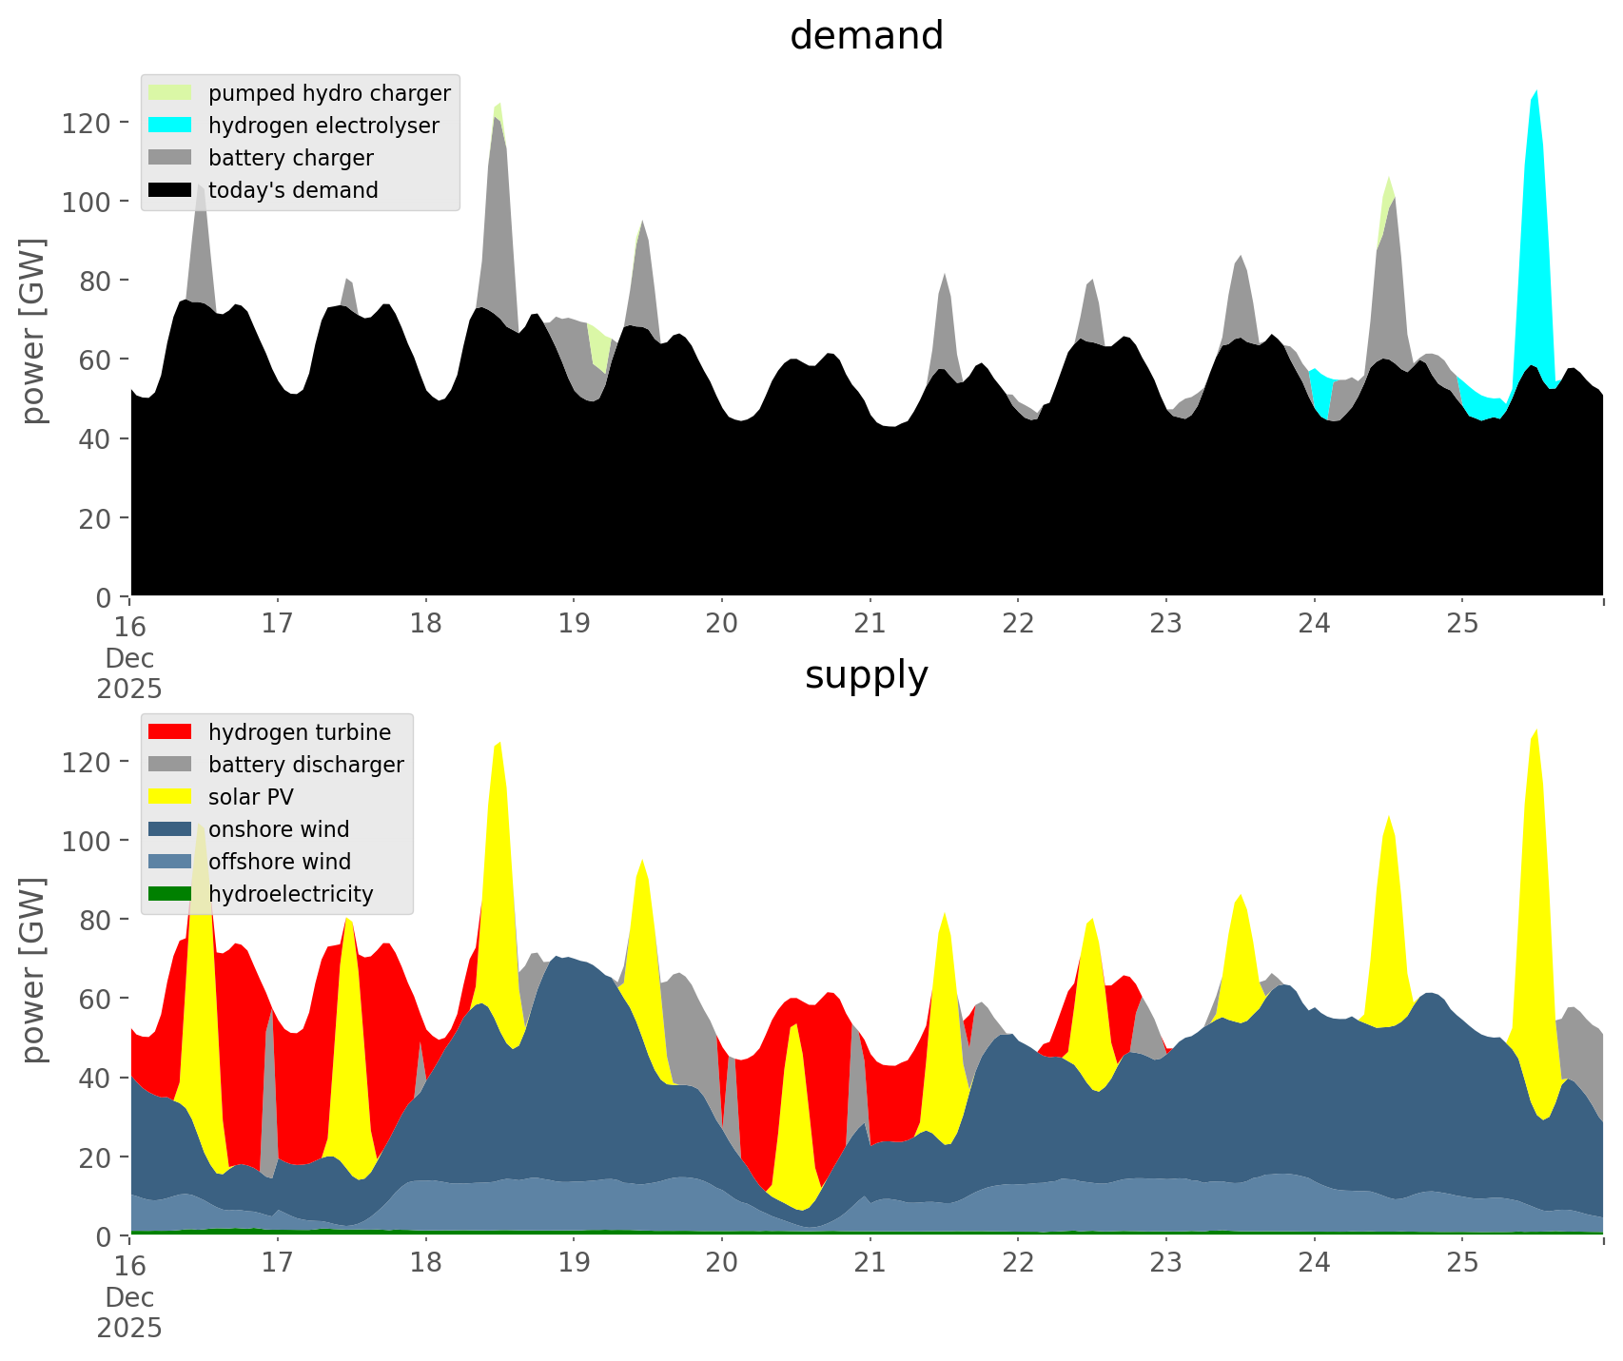1623x1361 pixels.
Task: Click the onshore wind legend swatch
Action: point(170,829)
